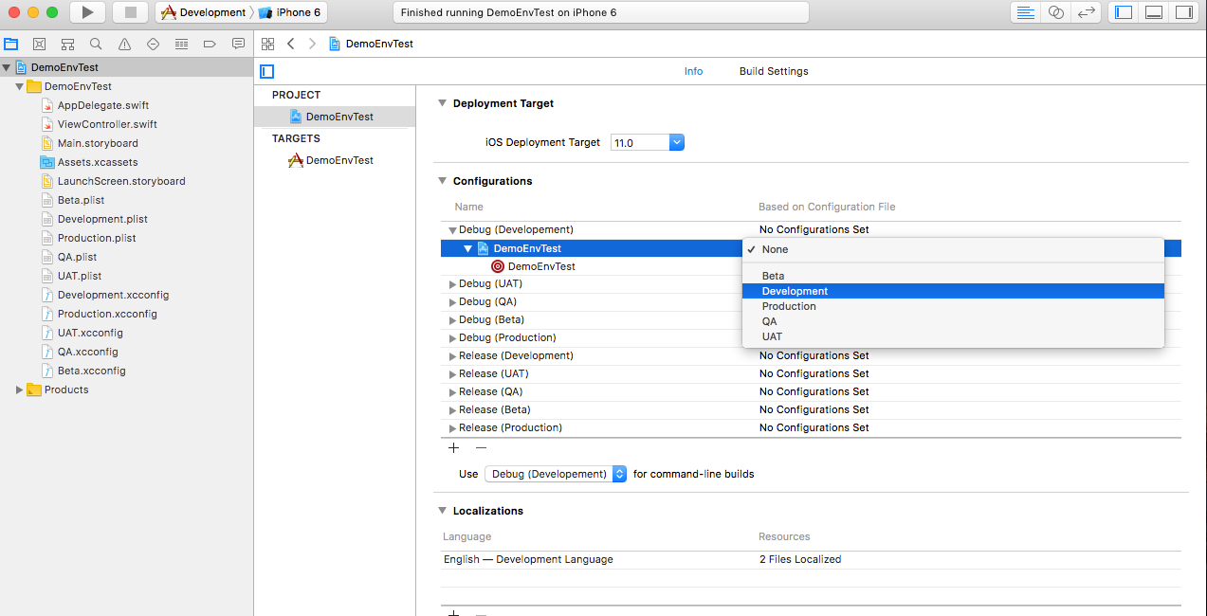Screen dimensions: 1207x616
Task: Go forward in editor history
Action: click(x=312, y=44)
